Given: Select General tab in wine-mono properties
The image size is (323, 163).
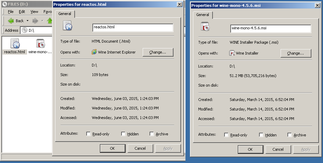Looking at the screenshot, I should point(203,15).
